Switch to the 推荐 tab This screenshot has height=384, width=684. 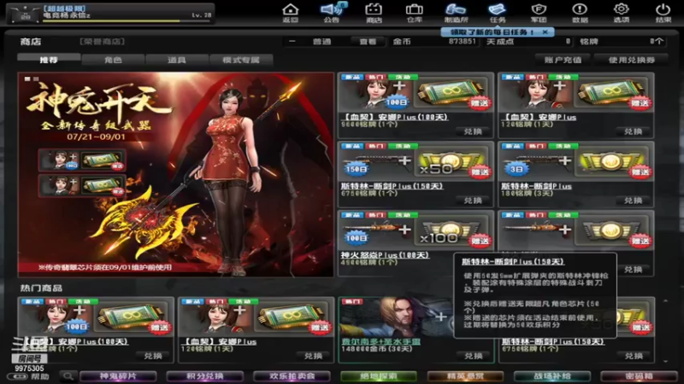49,60
